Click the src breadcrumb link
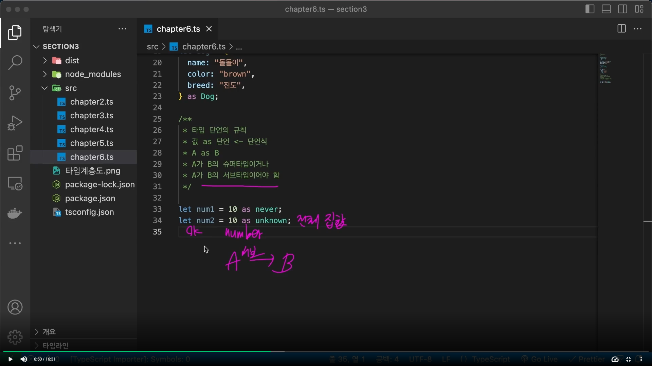652x366 pixels. pyautogui.click(x=152, y=47)
